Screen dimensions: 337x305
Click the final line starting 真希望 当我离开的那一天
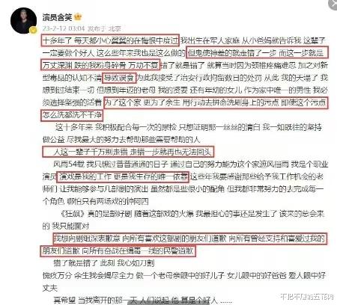pyautogui.click(x=143, y=300)
